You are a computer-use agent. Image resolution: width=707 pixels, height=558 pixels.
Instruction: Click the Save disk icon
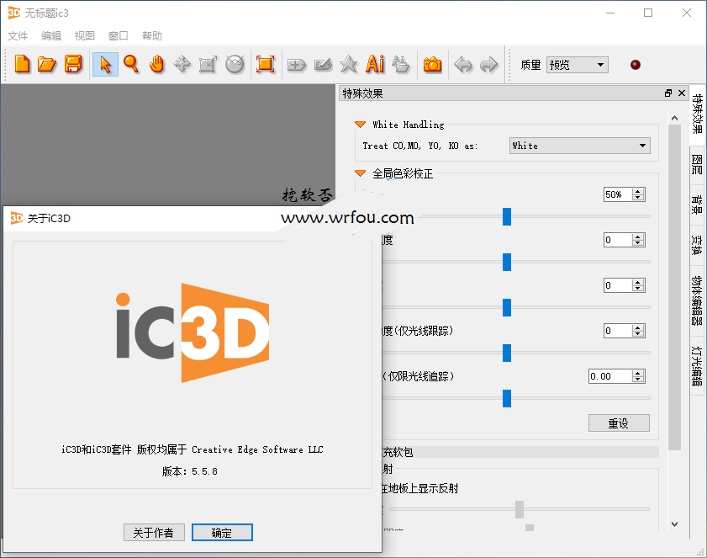coord(73,65)
